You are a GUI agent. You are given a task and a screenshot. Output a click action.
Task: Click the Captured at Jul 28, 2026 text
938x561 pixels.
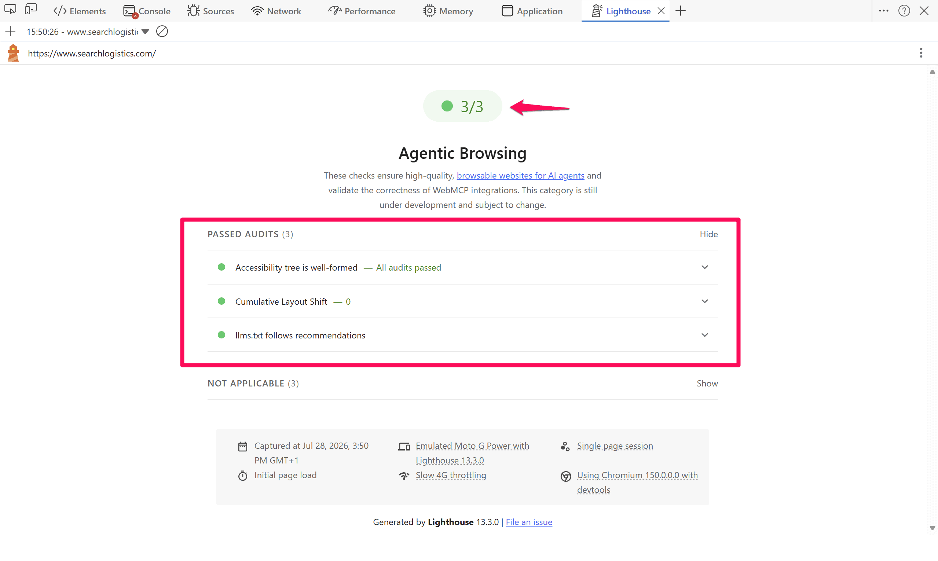[x=312, y=453]
